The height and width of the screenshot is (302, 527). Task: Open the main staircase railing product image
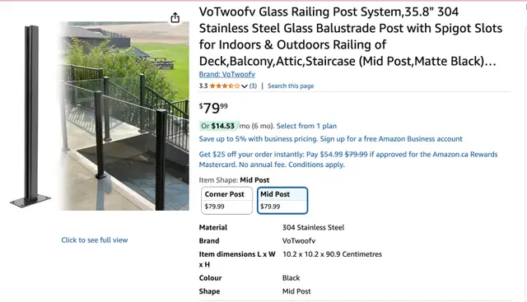tap(124, 116)
